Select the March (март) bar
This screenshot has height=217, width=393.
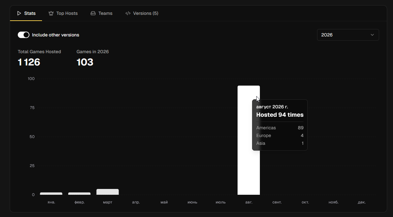click(108, 192)
